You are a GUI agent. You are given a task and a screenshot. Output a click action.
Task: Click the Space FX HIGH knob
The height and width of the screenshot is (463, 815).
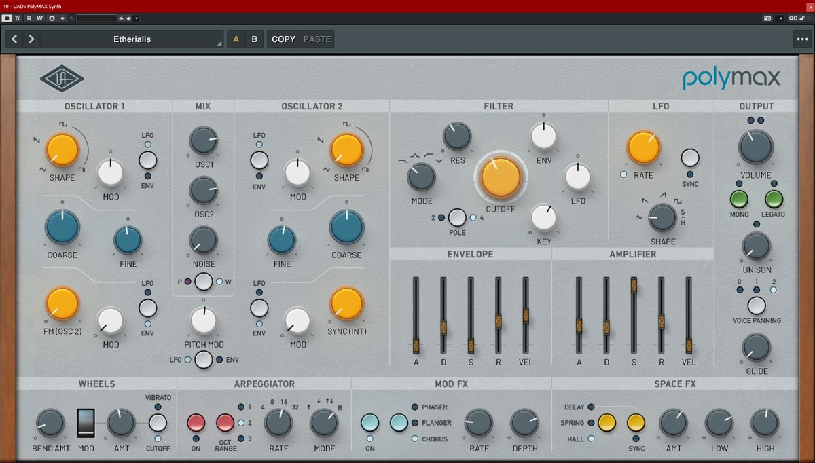coord(765,423)
